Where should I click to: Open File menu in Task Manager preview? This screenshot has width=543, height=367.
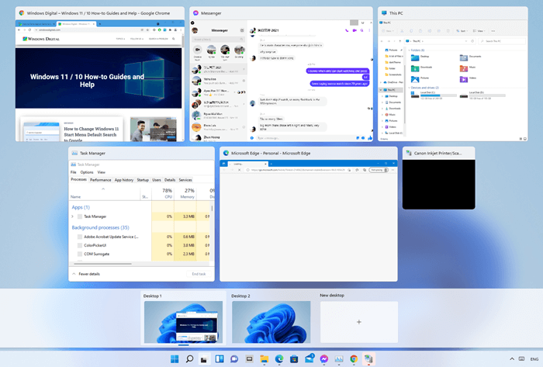point(74,172)
